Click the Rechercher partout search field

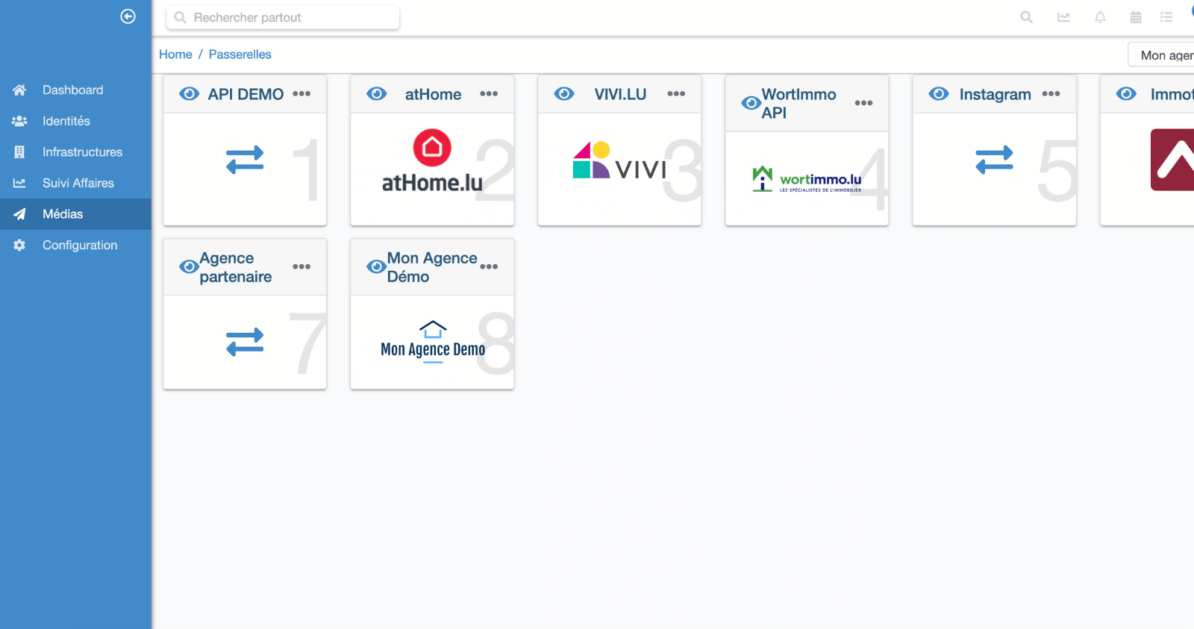(x=284, y=17)
